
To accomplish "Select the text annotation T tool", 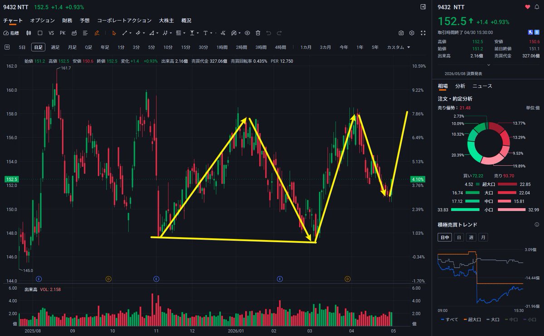I will (x=205, y=33).
